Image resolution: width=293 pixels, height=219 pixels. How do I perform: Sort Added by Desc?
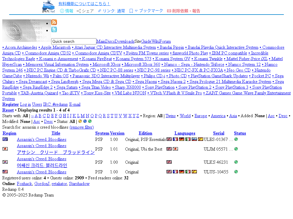coord(283,116)
